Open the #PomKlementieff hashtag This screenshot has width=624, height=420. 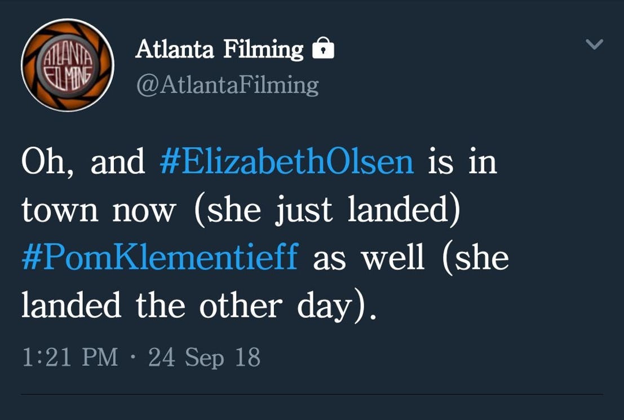[x=160, y=257]
